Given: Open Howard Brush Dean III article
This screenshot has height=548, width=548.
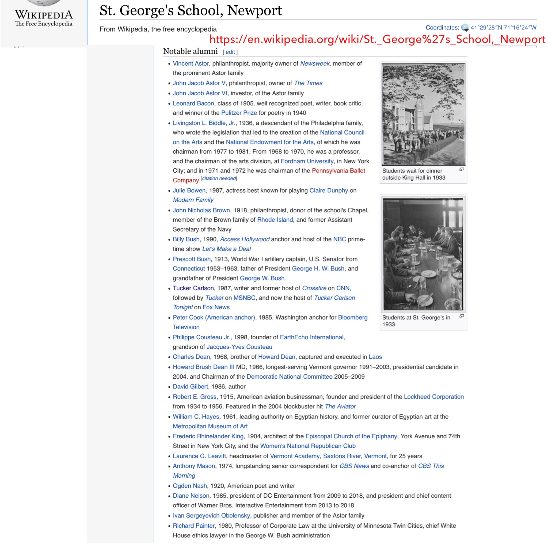Looking at the screenshot, I should coord(204,367).
